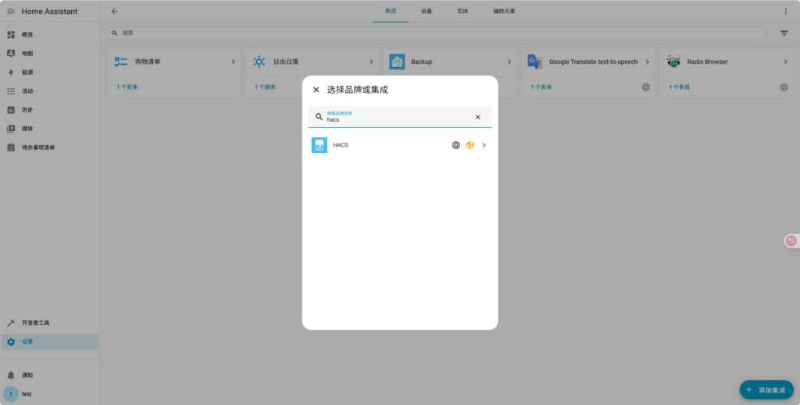This screenshot has width=800, height=405.
Task: Clear the hacs search text
Action: [x=478, y=117]
